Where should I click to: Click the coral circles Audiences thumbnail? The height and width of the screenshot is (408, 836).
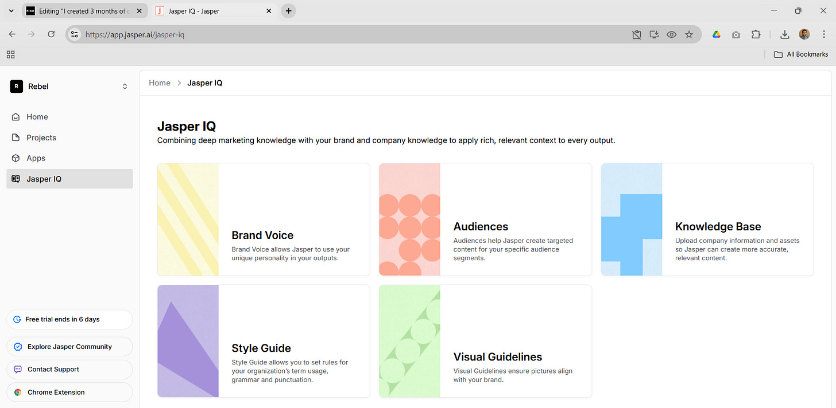click(x=409, y=219)
